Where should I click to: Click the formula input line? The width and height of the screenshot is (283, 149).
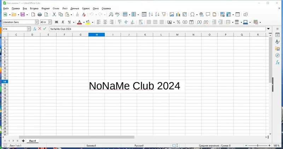[x=157, y=29]
